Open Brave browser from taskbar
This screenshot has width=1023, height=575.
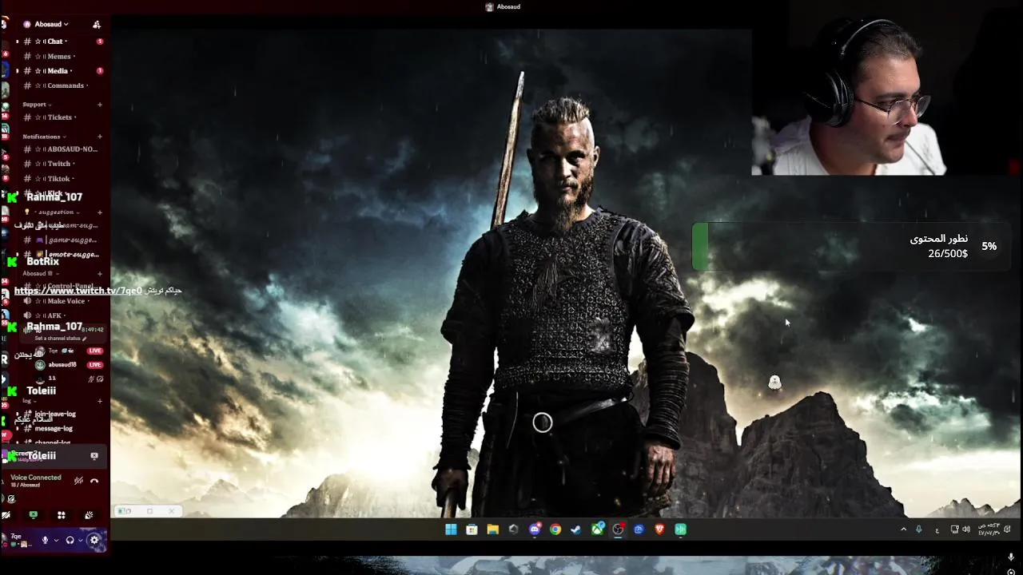pos(659,529)
